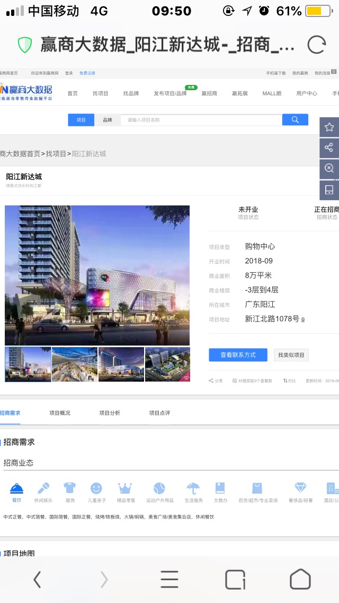Click the 购物中心 project type value
The width and height of the screenshot is (339, 603).
pyautogui.click(x=260, y=246)
